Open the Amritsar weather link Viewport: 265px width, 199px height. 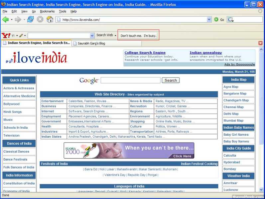tap(230, 183)
